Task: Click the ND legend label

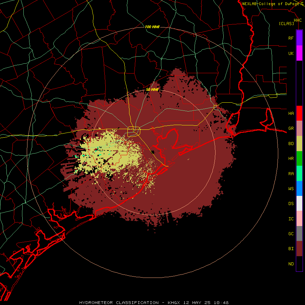Action: [x=291, y=264]
